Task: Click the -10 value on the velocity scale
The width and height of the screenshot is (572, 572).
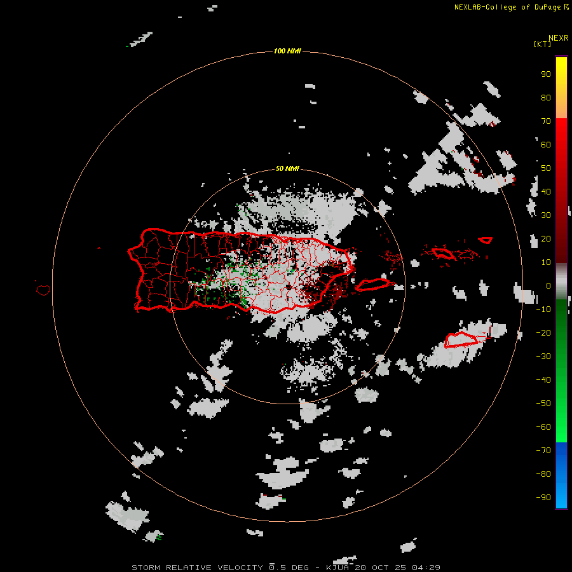Action: coord(543,310)
